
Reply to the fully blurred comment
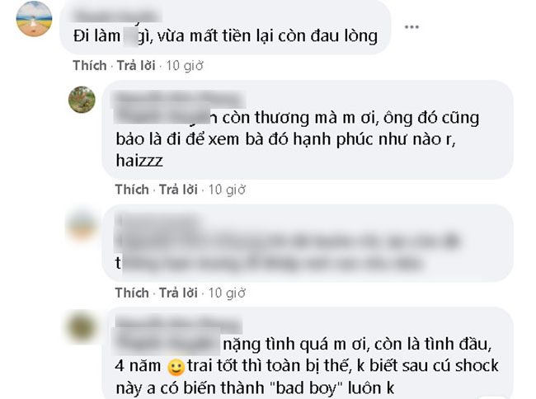(178, 293)
